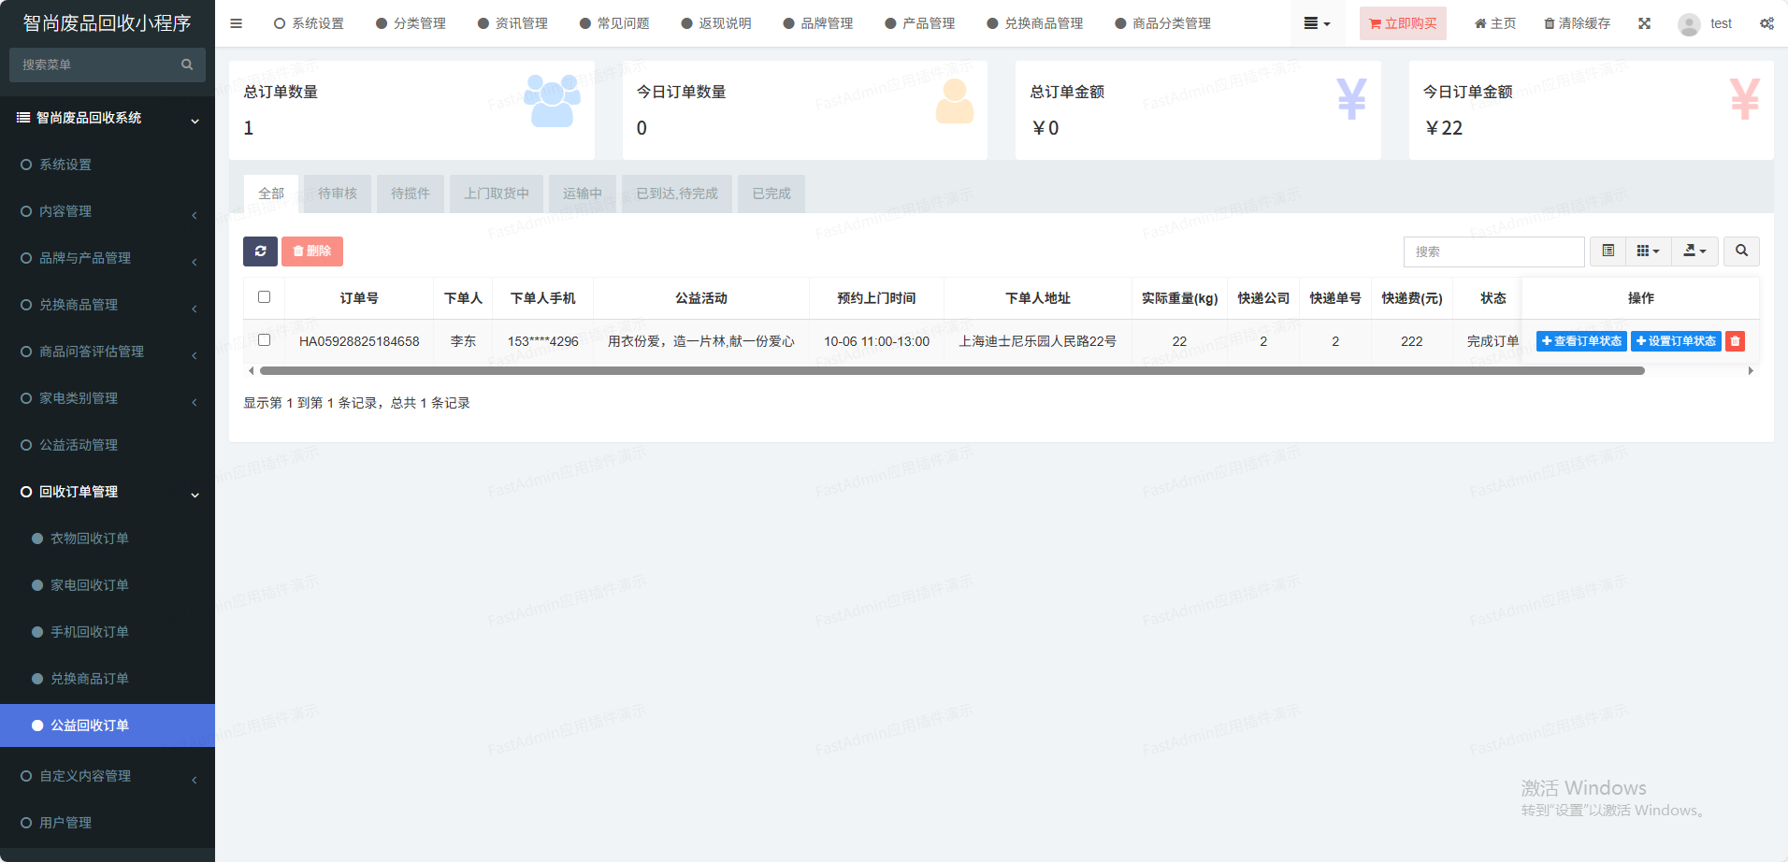Check the select-all checkbox in table header

coord(264,297)
